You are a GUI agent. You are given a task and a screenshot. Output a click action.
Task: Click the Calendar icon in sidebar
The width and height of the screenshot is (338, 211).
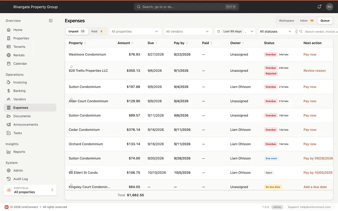point(8,64)
